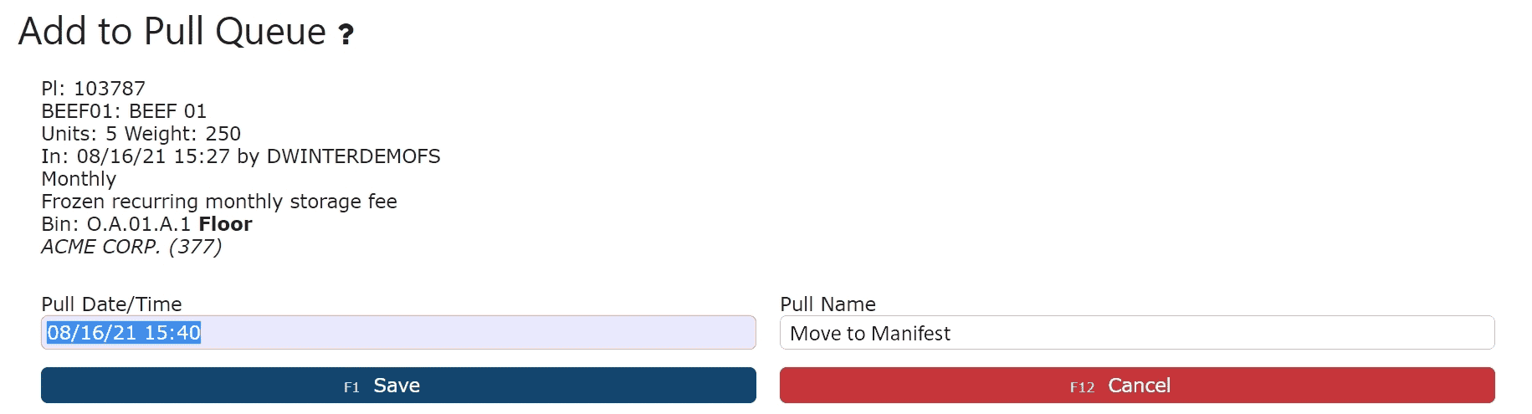Select the Monthly billing text
This screenshot has height=414, width=1532.
pos(79,179)
